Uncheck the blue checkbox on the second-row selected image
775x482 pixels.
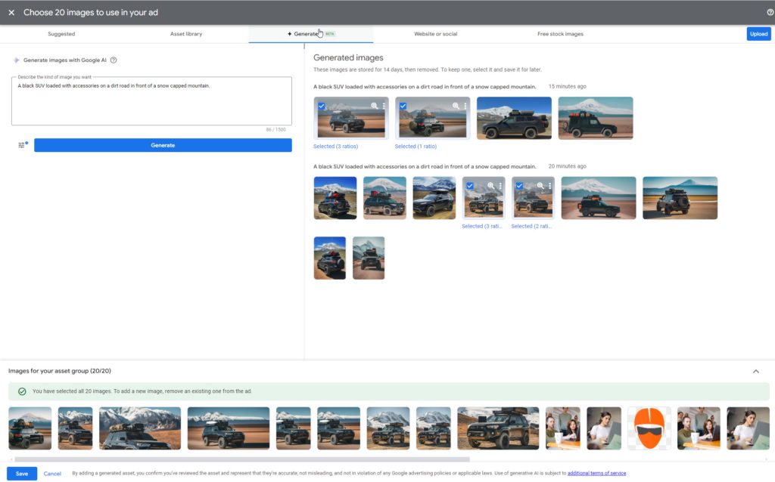tap(469, 186)
